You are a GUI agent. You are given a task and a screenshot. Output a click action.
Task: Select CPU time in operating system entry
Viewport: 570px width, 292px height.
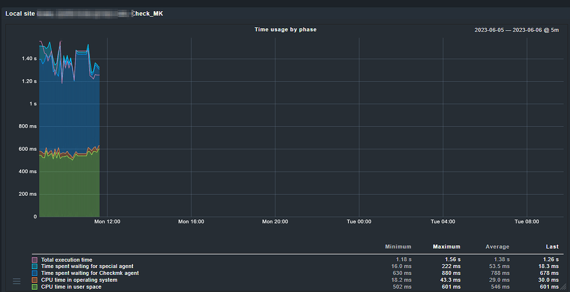(x=79, y=280)
